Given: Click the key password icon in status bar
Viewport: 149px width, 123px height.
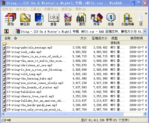Looking at the screenshot, I should point(9,120).
